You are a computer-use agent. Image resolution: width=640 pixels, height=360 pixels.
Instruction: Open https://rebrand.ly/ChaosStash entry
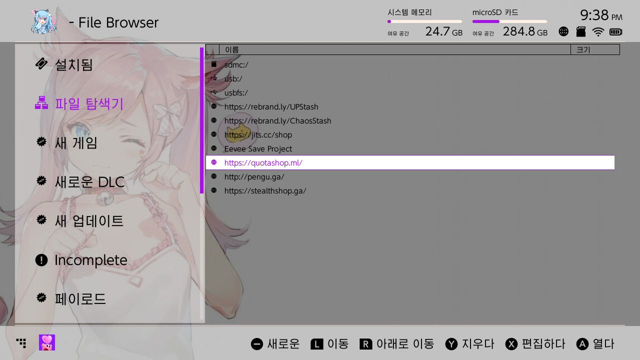click(410, 120)
